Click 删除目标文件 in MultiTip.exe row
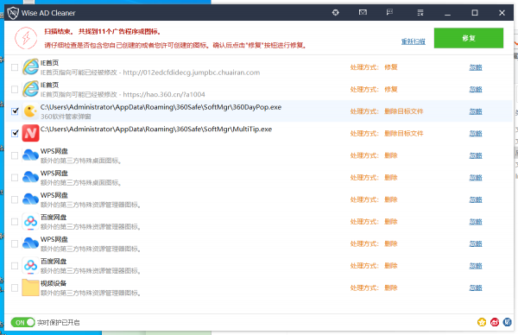The width and height of the screenshot is (518, 335). (x=404, y=134)
